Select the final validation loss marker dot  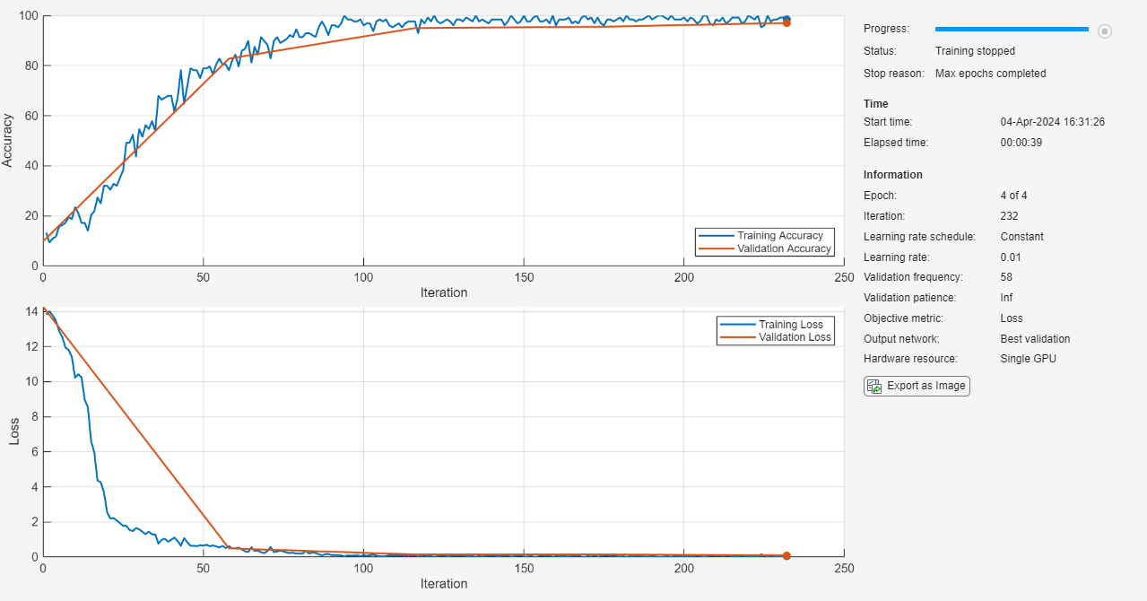coord(786,556)
